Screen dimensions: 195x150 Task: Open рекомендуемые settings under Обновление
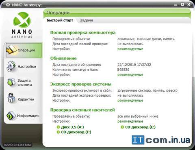[130, 75]
